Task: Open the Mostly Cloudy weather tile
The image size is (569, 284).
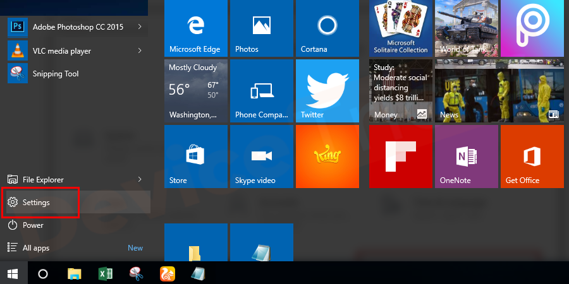Action: [x=195, y=90]
